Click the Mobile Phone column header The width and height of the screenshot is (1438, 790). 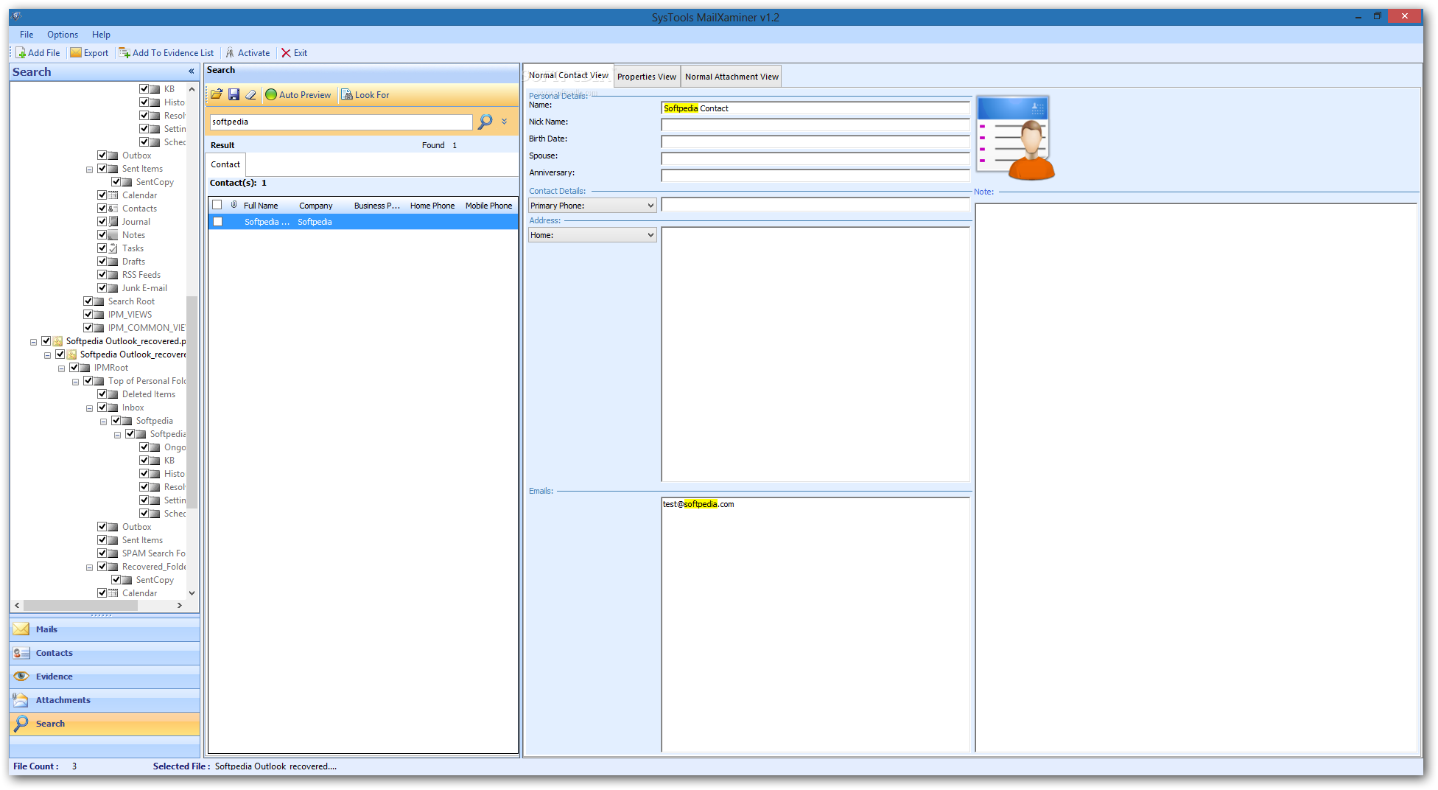coord(488,206)
